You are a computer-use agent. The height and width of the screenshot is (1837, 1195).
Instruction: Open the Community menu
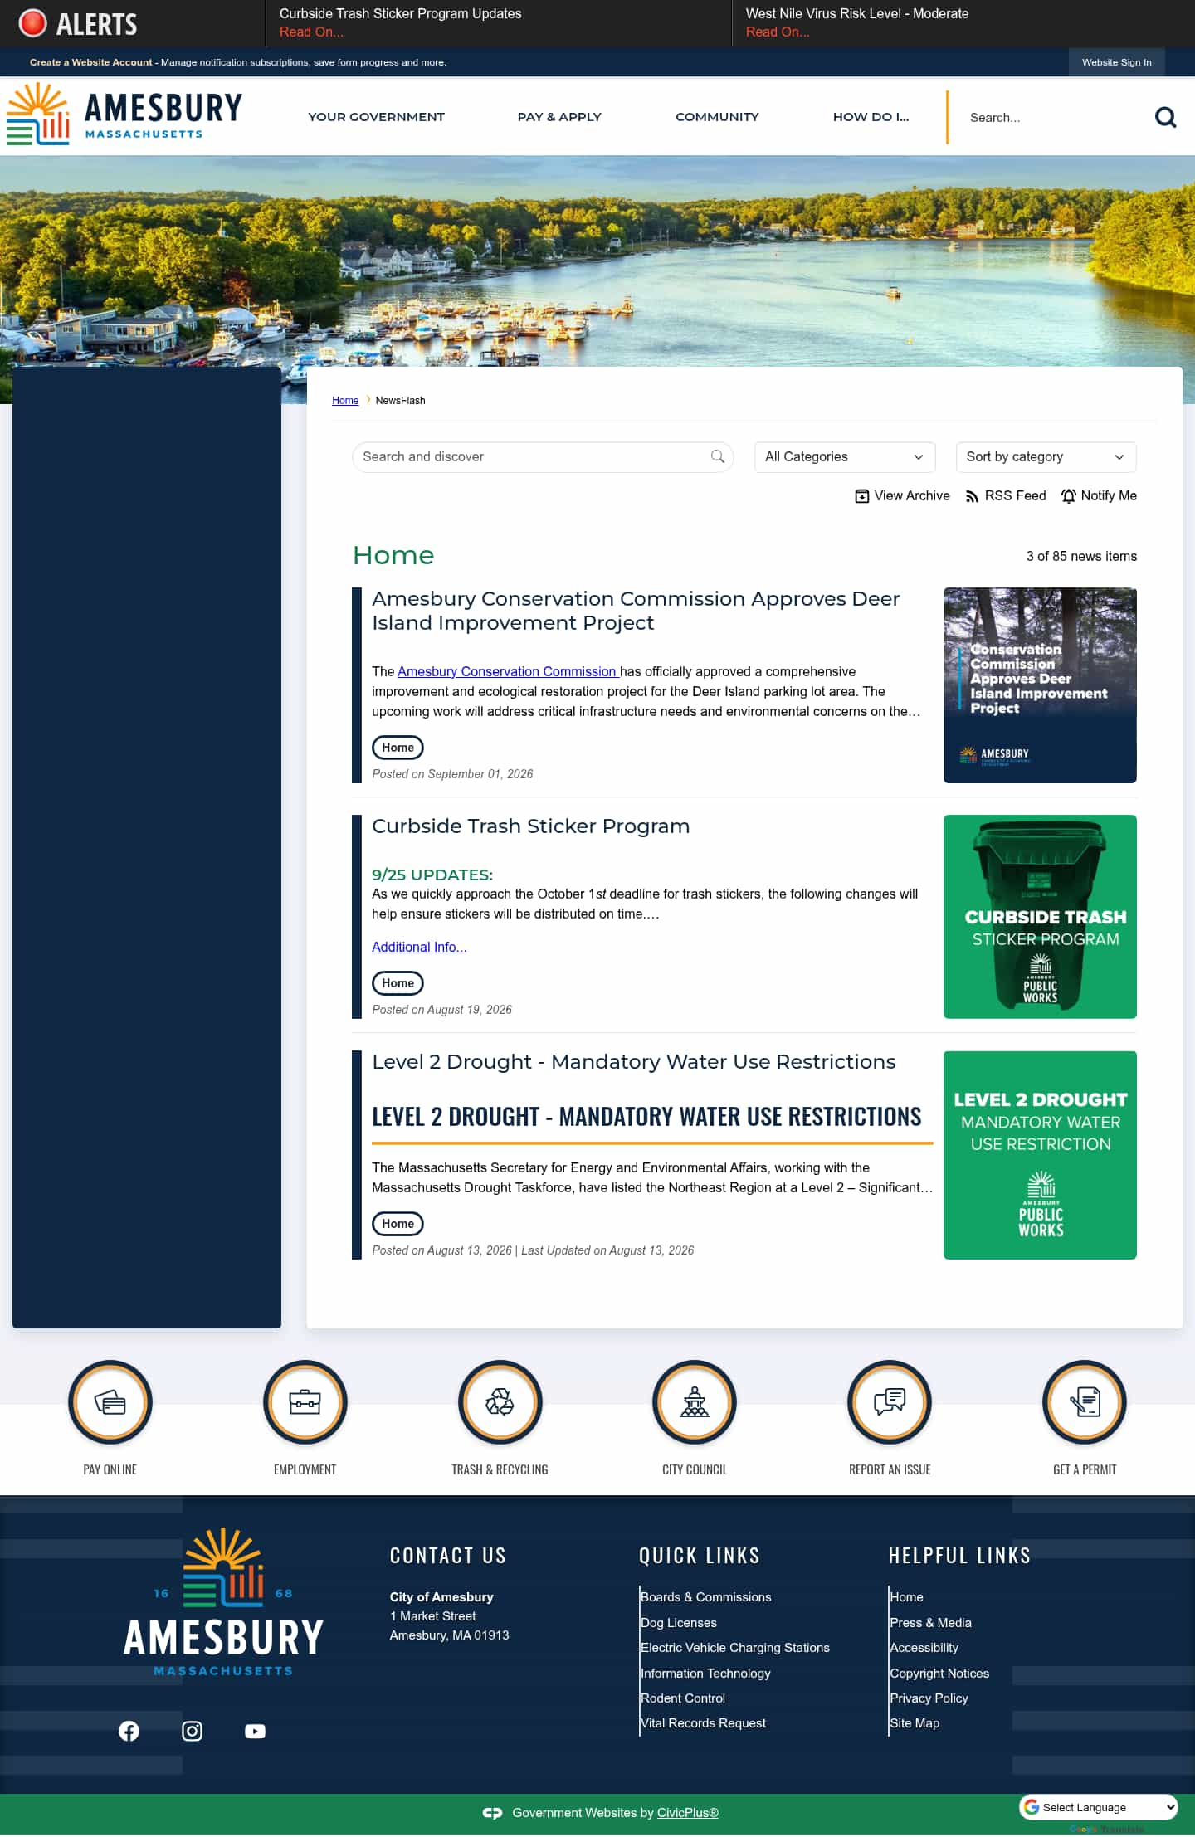pos(717,117)
